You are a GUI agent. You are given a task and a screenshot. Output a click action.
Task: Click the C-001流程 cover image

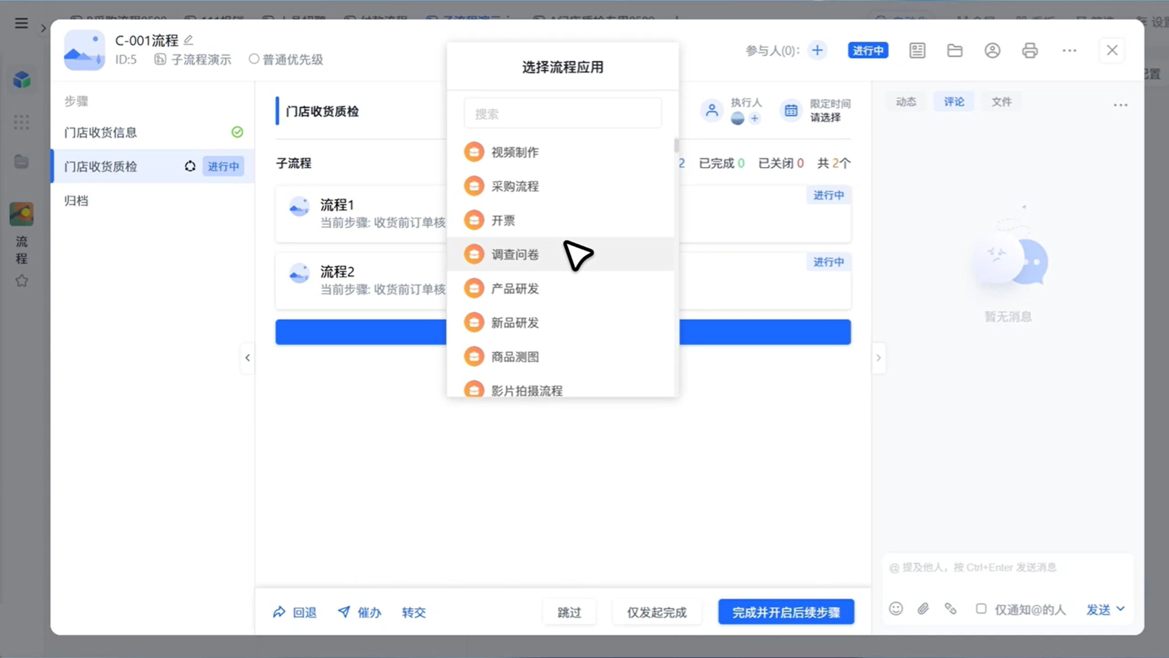[84, 49]
